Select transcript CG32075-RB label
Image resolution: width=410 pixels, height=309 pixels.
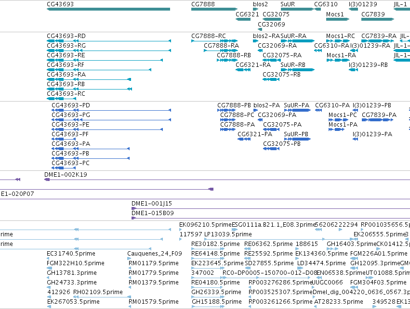tap(282, 75)
